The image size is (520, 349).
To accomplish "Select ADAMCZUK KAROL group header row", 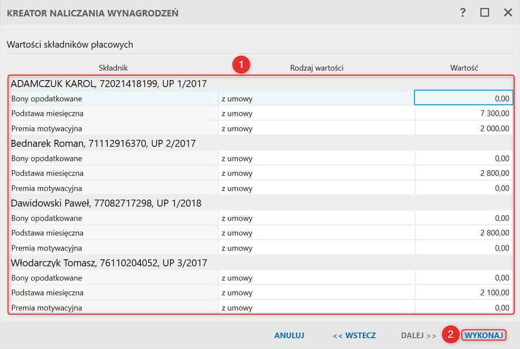I will (x=261, y=84).
